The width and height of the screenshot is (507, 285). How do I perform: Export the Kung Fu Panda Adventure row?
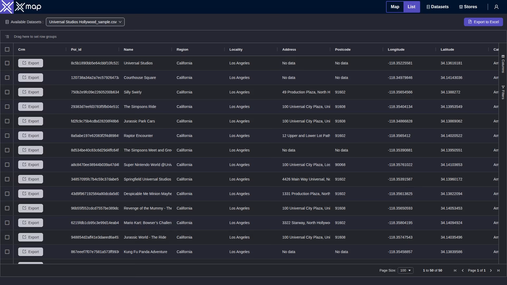coord(31,252)
